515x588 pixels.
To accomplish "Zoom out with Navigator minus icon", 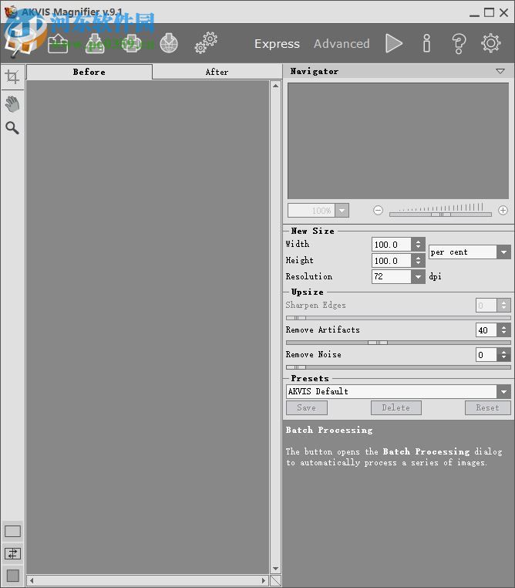I will (379, 211).
